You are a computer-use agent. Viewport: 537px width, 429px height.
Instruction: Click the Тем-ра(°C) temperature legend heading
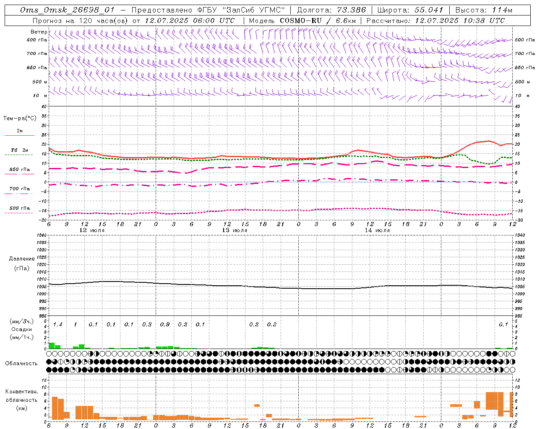point(20,119)
